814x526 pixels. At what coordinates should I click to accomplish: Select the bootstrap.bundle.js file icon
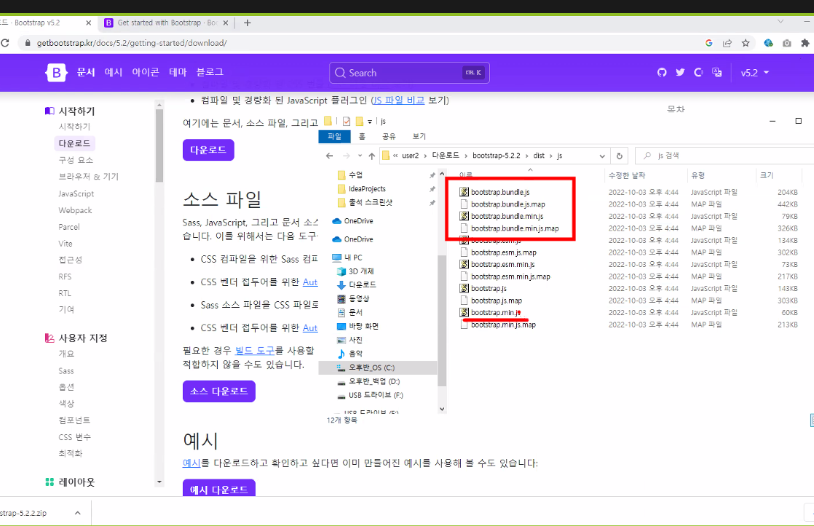464,192
